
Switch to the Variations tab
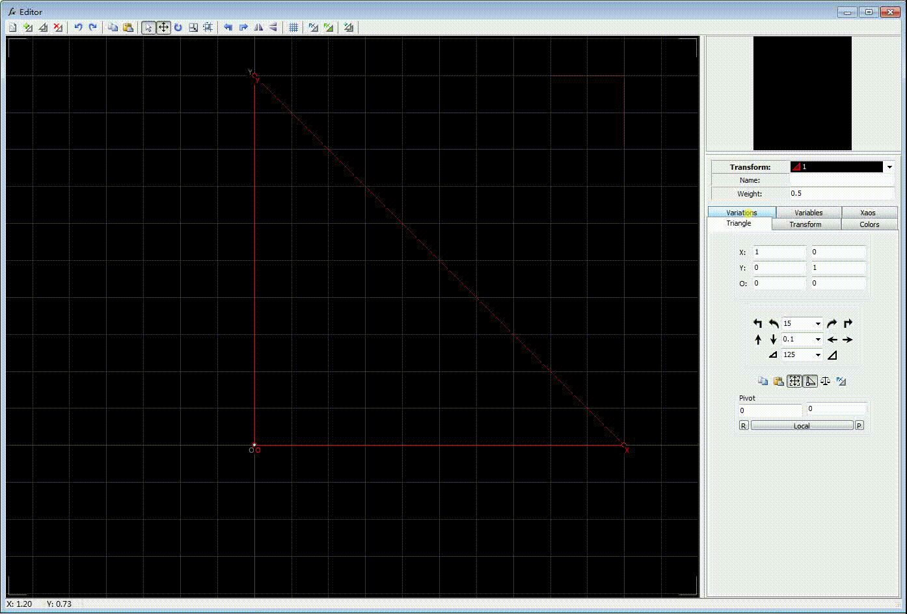[742, 213]
